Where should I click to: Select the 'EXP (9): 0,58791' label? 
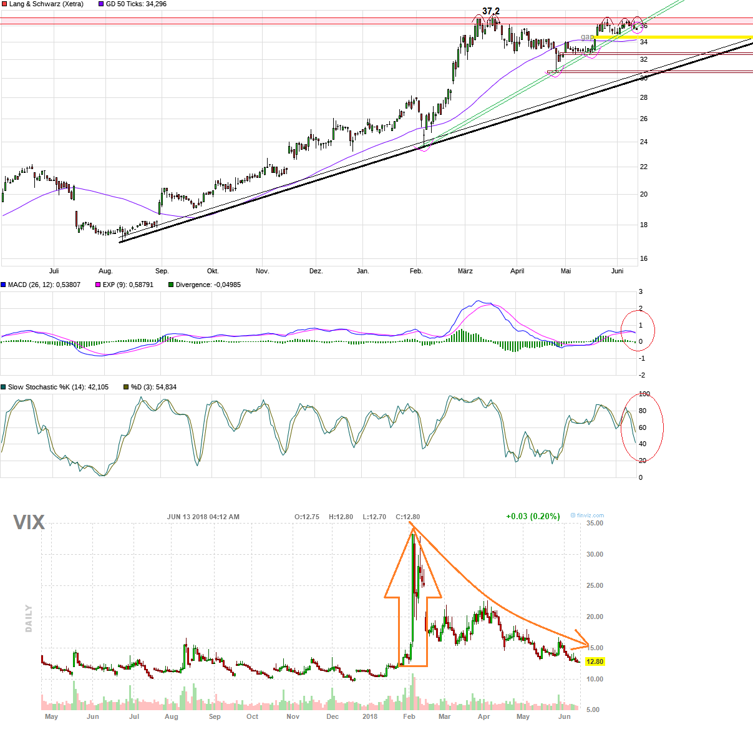coord(128,285)
